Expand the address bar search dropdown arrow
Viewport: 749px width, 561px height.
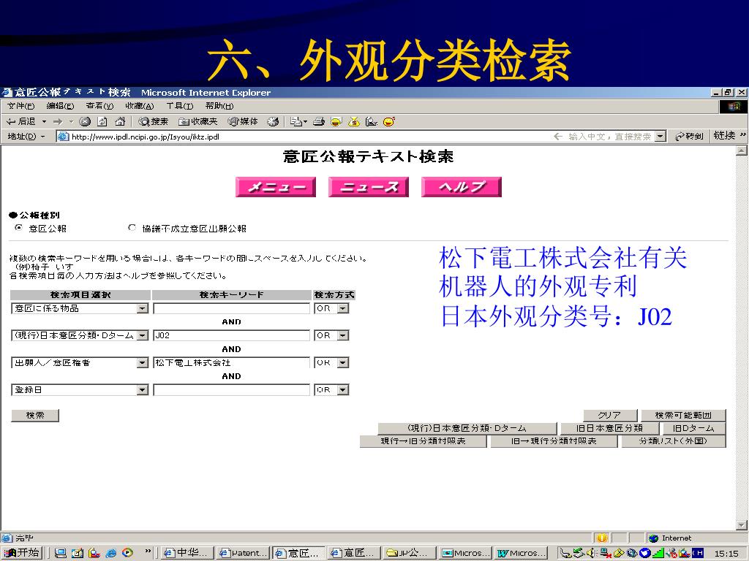(660, 137)
